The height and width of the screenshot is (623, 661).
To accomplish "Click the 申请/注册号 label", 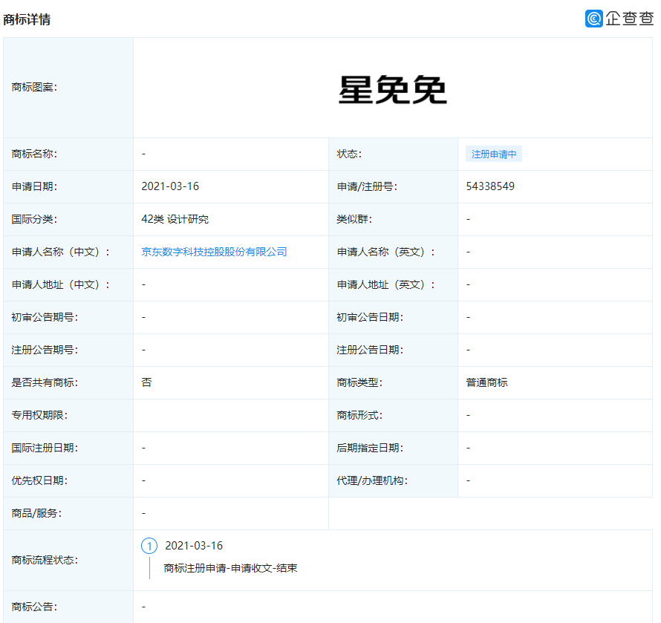I will click(x=367, y=186).
